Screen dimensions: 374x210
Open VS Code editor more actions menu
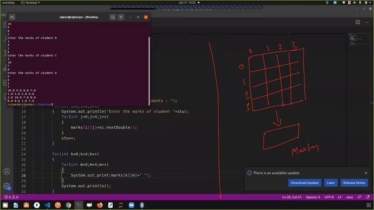tap(366, 22)
